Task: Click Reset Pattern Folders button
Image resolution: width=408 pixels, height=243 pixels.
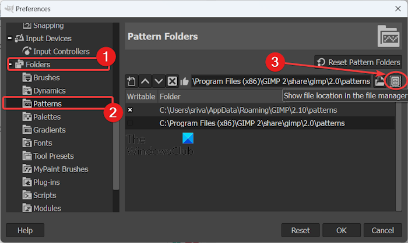Action: pyautogui.click(x=358, y=62)
